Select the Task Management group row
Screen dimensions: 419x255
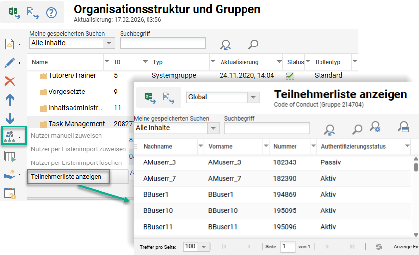pyautogui.click(x=80, y=124)
